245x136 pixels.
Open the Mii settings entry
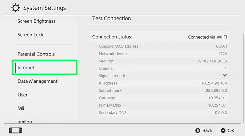point(21,108)
